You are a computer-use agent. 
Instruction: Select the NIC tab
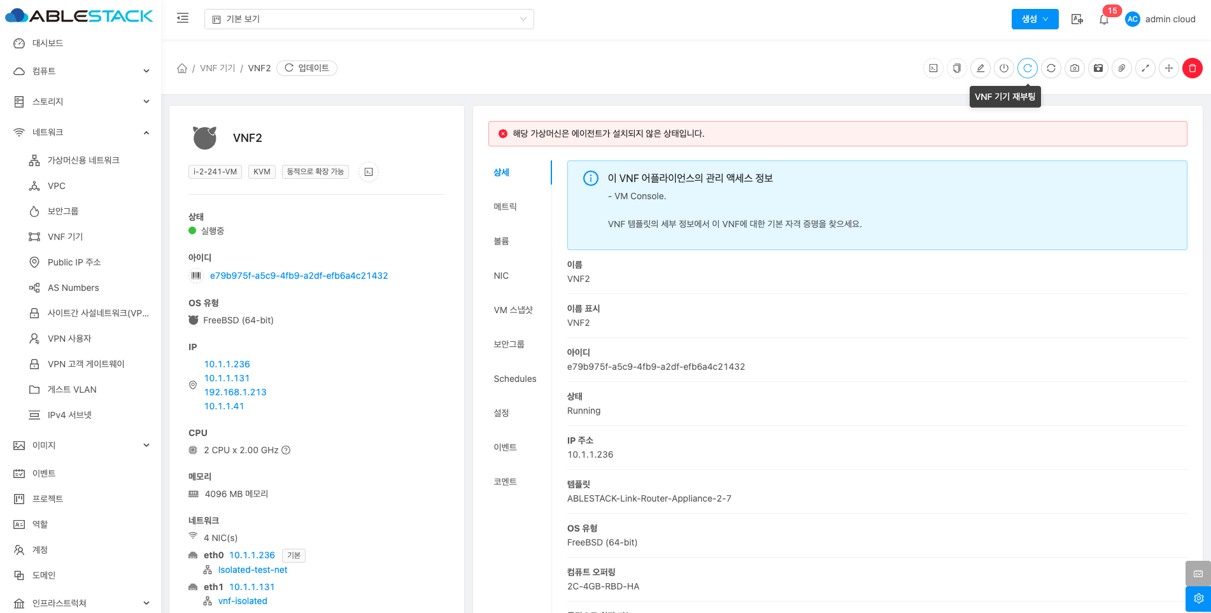point(501,276)
